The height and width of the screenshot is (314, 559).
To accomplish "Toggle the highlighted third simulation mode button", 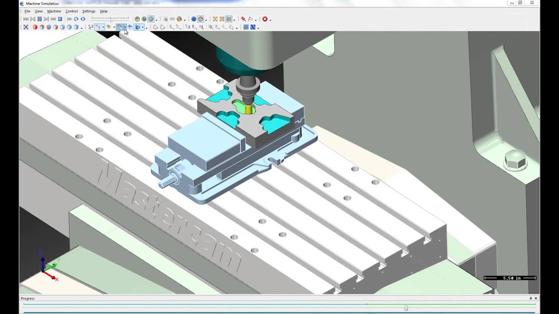I will coord(151,19).
